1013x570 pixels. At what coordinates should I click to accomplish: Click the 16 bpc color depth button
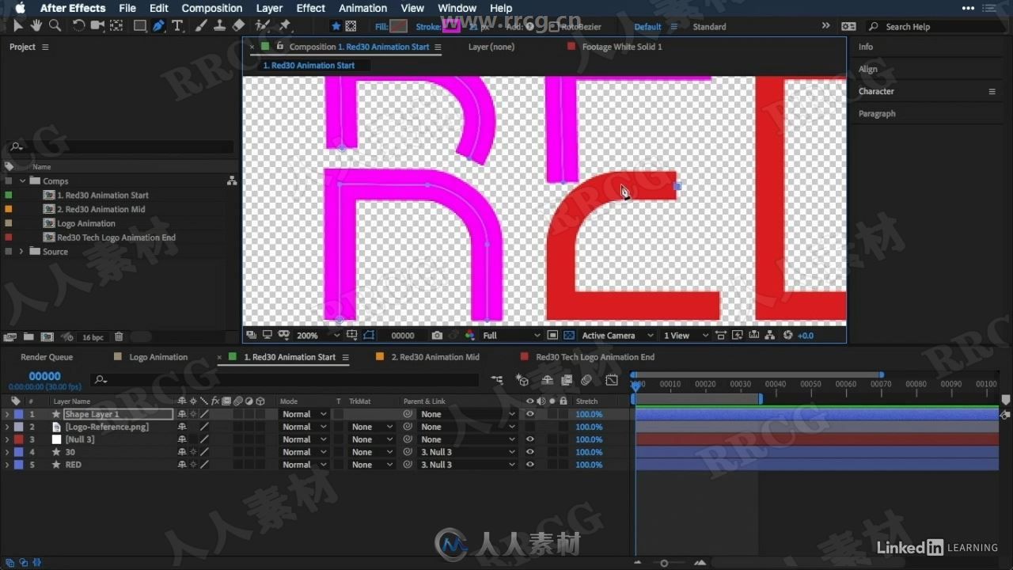click(x=93, y=337)
